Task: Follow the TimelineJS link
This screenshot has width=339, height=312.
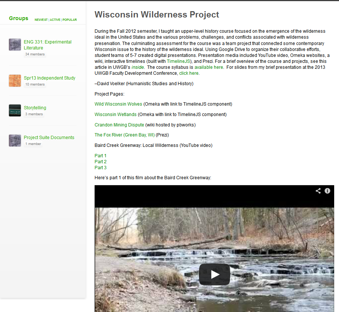Action: coord(178,61)
